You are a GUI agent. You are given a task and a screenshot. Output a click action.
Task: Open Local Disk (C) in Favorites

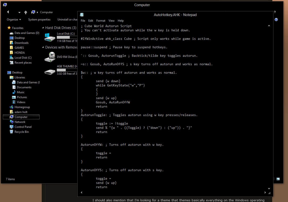click(x=23, y=58)
